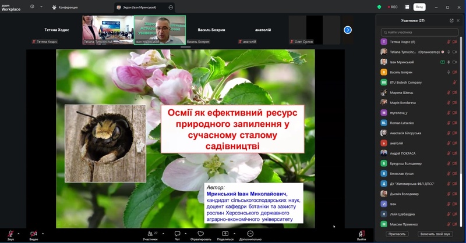Toggle the Participants panel button
The height and width of the screenshot is (243, 466).
(150, 234)
